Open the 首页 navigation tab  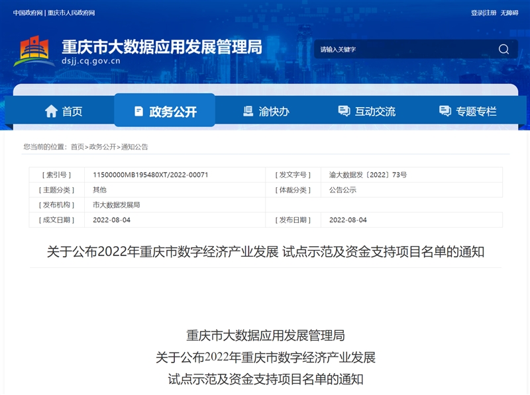64,111
